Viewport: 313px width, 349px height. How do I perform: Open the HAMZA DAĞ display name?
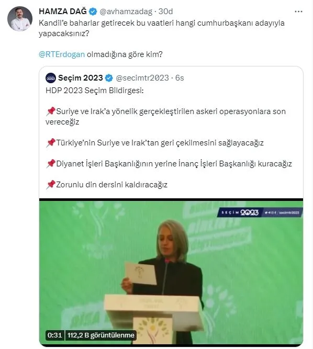pos(63,12)
